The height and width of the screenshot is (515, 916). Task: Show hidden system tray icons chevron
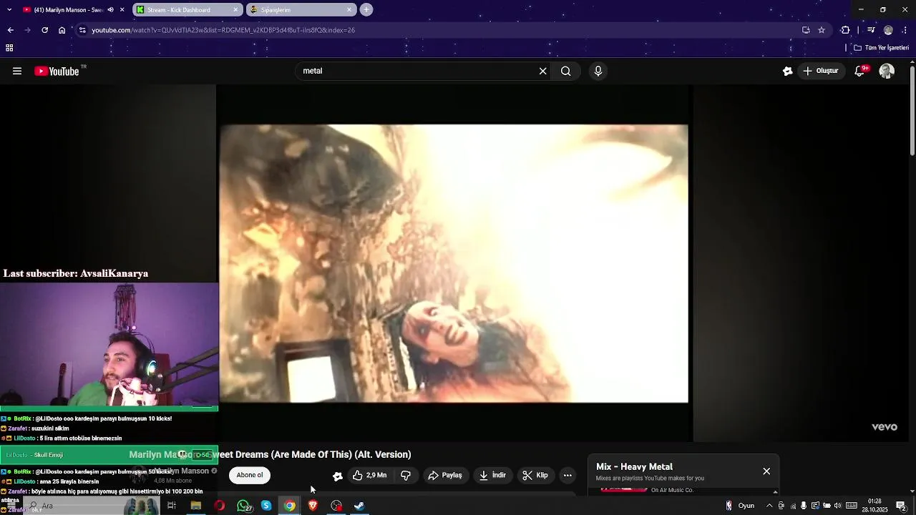tap(769, 506)
